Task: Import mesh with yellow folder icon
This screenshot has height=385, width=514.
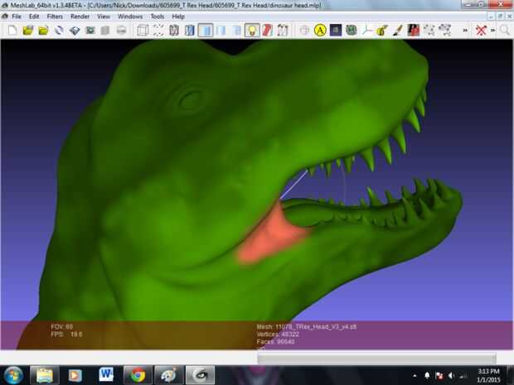Action: tap(43, 31)
